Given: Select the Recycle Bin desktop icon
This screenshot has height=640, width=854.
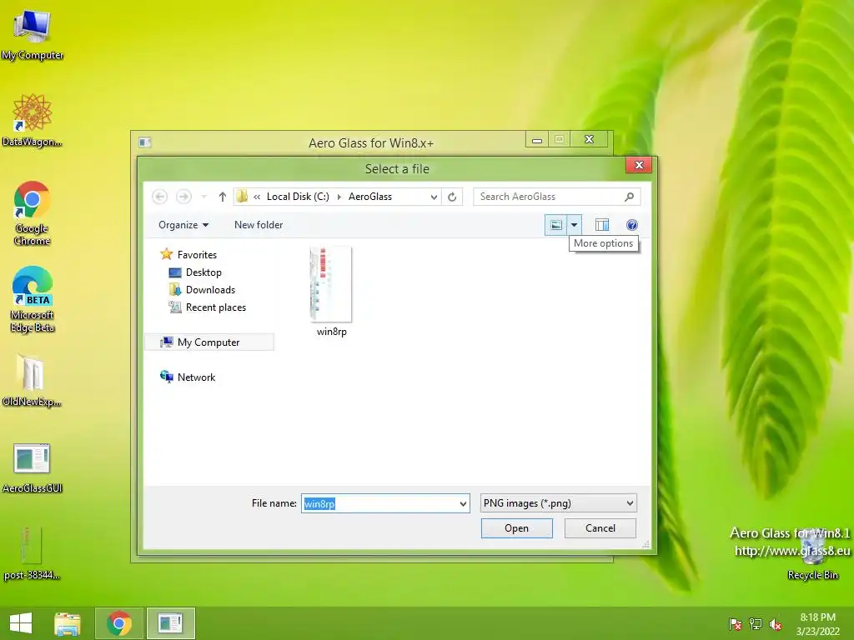Looking at the screenshot, I should (812, 555).
